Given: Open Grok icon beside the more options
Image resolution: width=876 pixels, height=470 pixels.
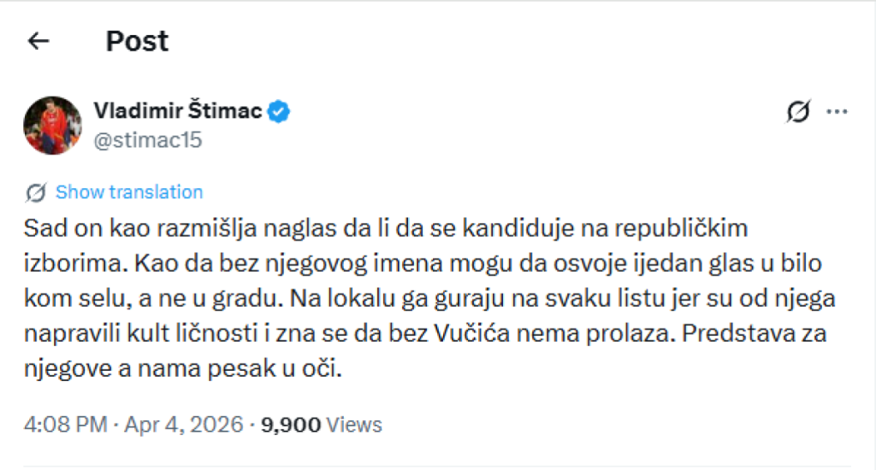Looking at the screenshot, I should pyautogui.click(x=797, y=111).
